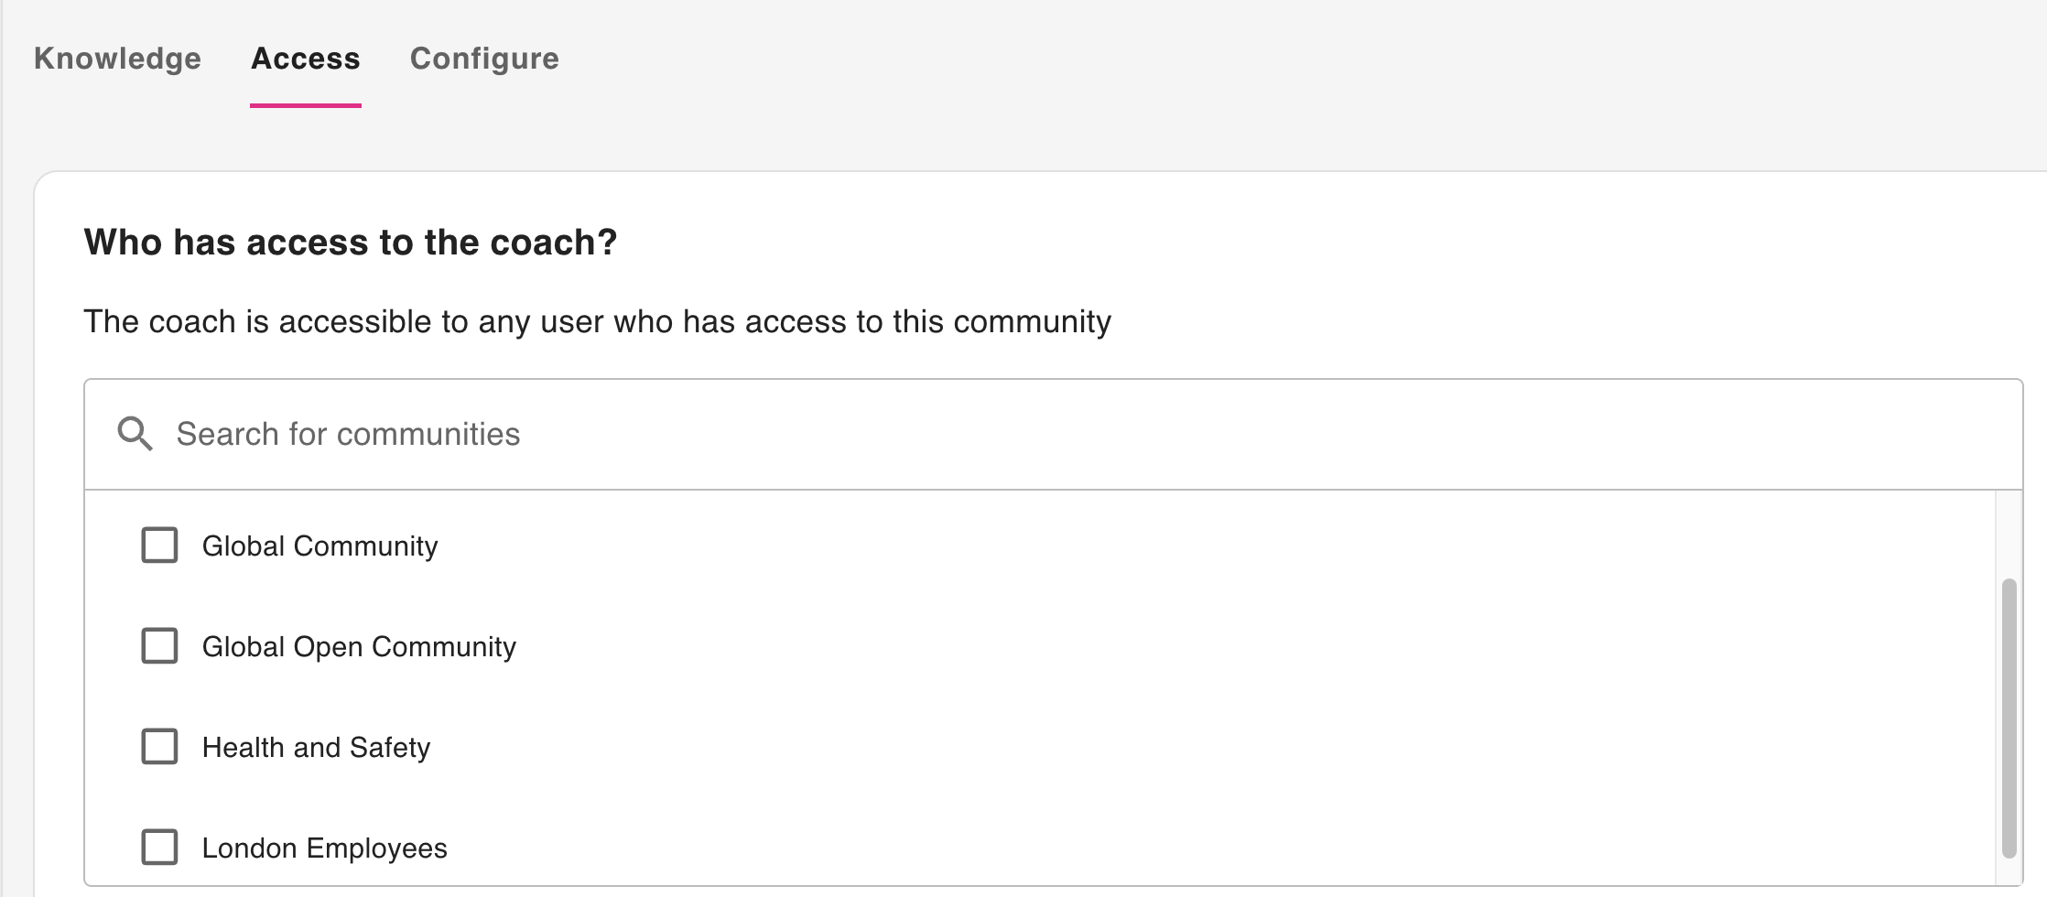Click the magnifier search icon
This screenshot has width=2047, height=897.
(x=135, y=434)
